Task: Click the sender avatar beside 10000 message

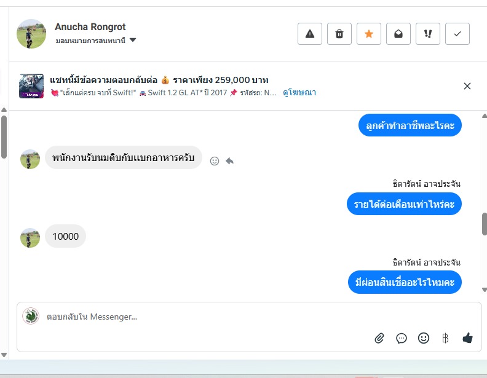Action: pyautogui.click(x=30, y=238)
